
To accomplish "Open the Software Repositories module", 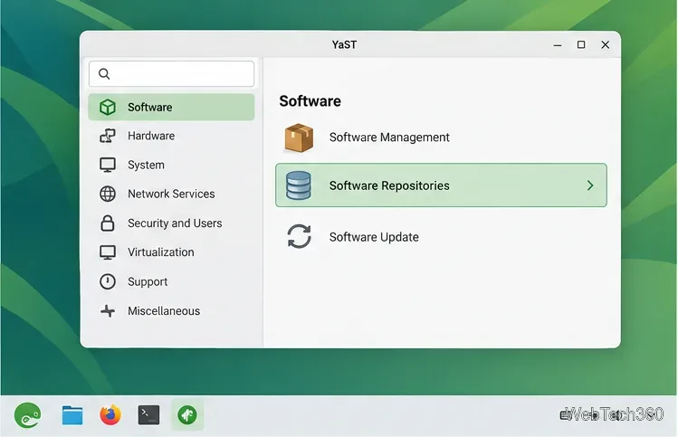I will pyautogui.click(x=441, y=185).
